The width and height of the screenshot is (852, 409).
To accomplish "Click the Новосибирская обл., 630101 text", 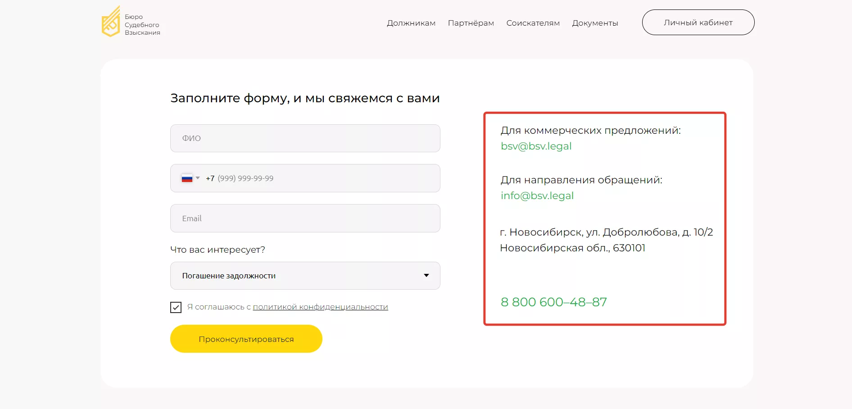I will 573,248.
